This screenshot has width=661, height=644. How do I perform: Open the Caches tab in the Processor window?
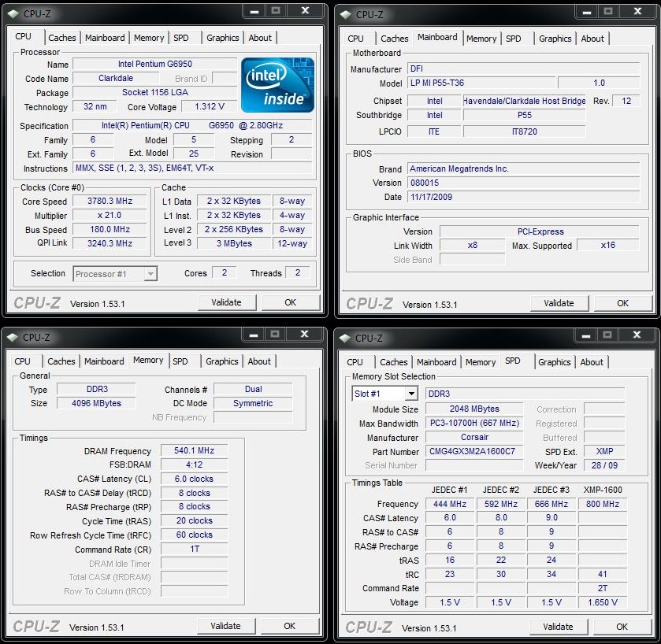pos(62,38)
